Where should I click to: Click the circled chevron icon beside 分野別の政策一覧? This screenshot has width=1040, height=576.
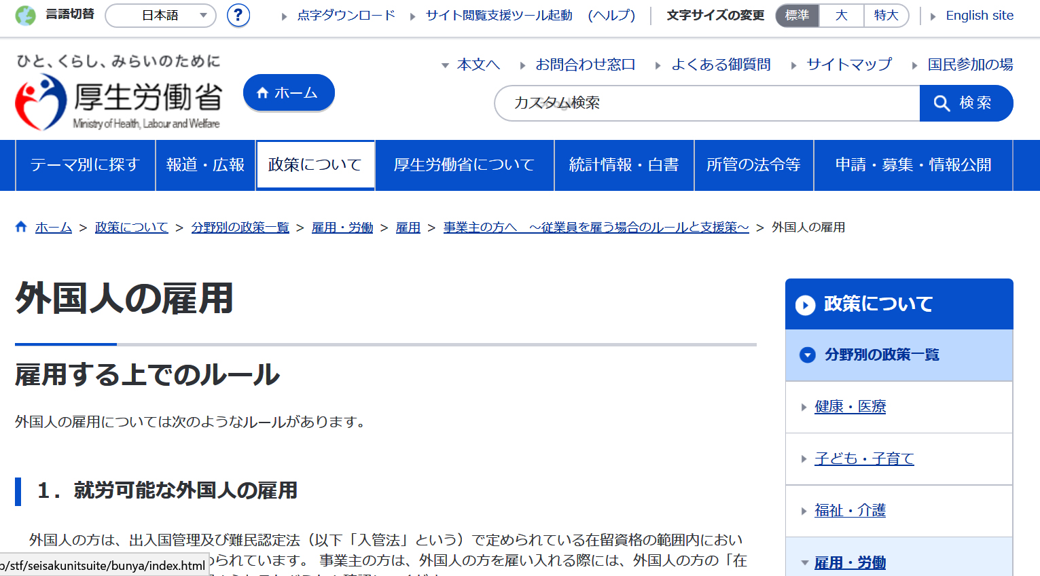(x=807, y=355)
